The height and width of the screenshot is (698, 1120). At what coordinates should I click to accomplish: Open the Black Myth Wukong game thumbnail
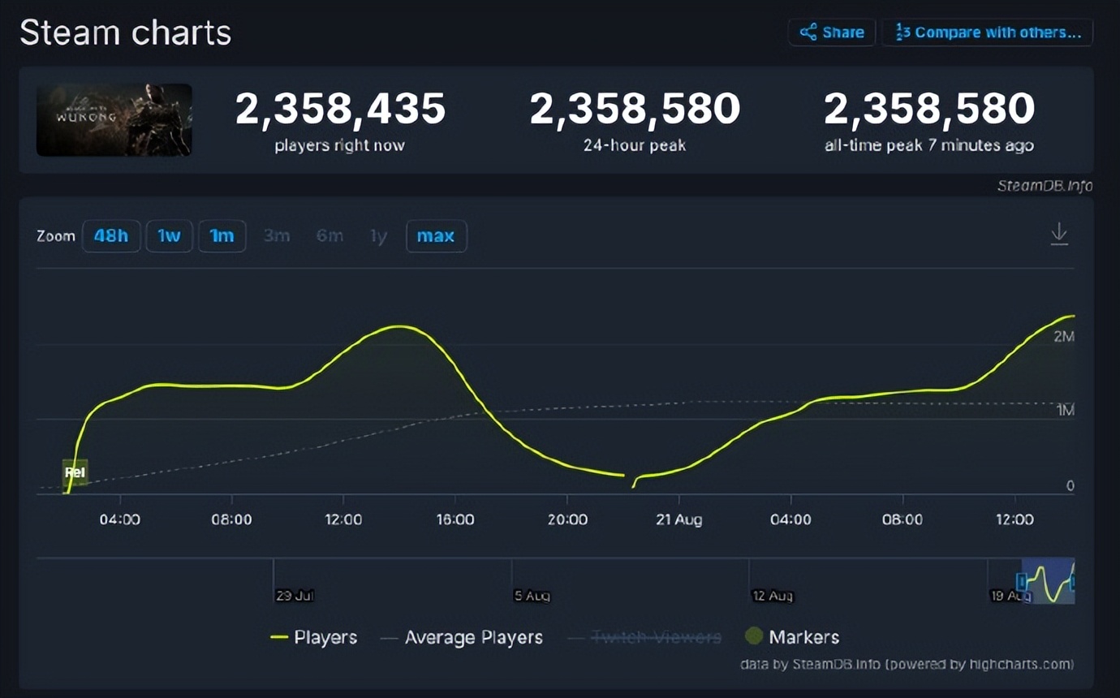coord(114,119)
